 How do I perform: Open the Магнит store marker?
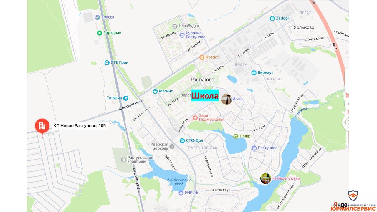[155, 91]
